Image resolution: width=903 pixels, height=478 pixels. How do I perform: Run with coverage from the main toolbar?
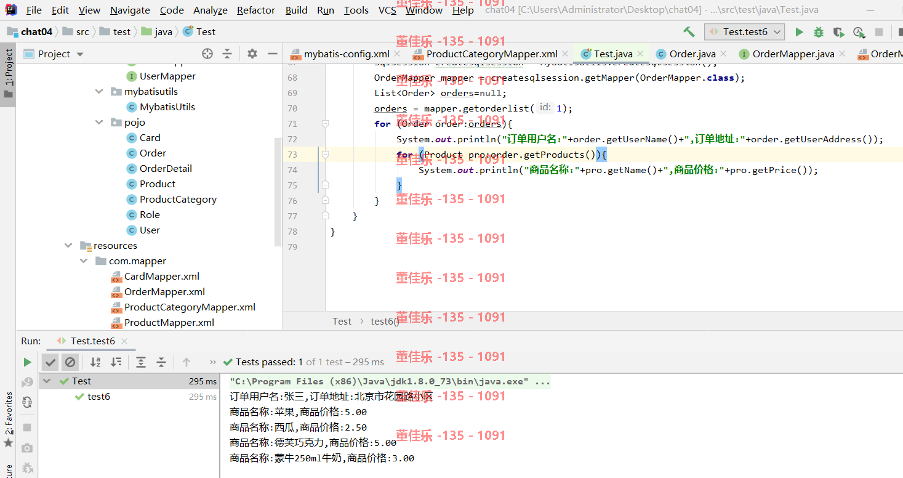click(x=838, y=32)
